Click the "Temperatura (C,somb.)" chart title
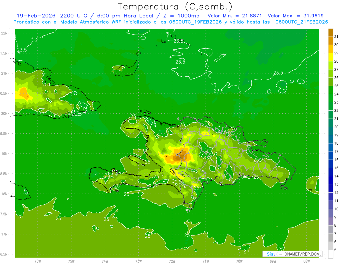 point(175,7)
